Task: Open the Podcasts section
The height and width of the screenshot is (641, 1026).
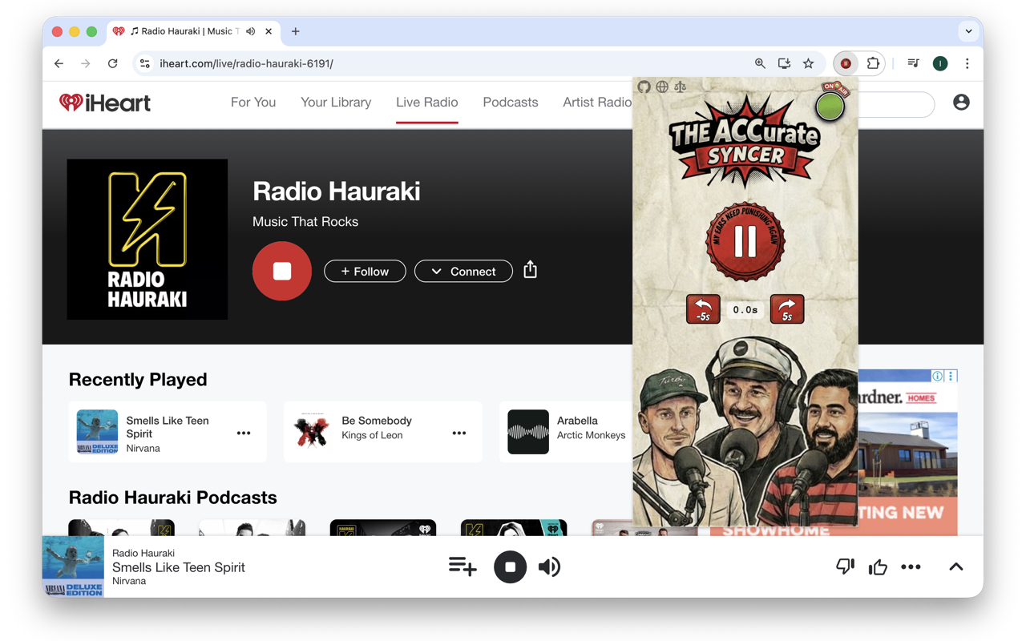Action: pyautogui.click(x=511, y=103)
